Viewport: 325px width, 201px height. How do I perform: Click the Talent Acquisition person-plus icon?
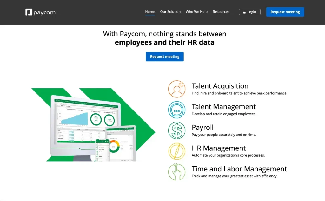point(176,89)
